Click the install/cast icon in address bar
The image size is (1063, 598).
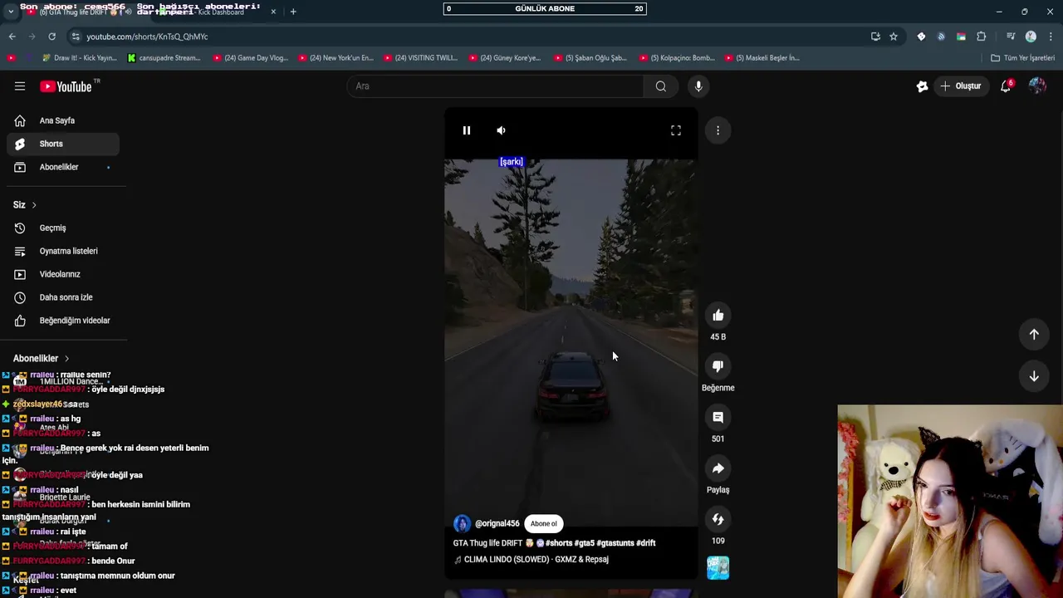click(x=875, y=37)
